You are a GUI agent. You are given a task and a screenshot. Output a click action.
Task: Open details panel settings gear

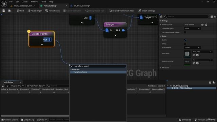215,17
